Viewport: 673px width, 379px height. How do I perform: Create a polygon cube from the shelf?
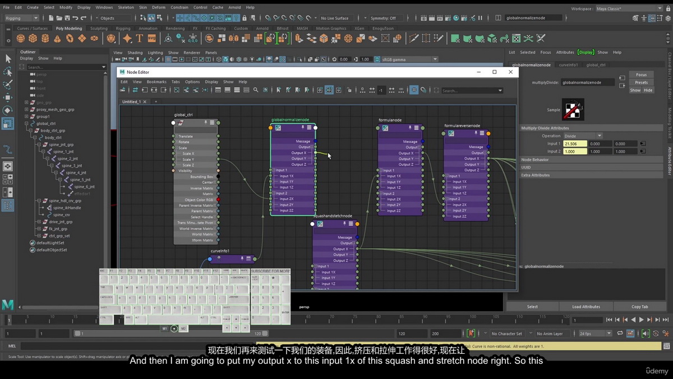click(33, 39)
